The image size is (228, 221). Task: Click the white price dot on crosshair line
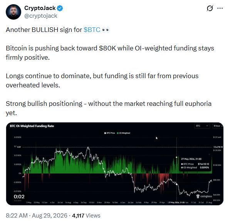[177, 184]
